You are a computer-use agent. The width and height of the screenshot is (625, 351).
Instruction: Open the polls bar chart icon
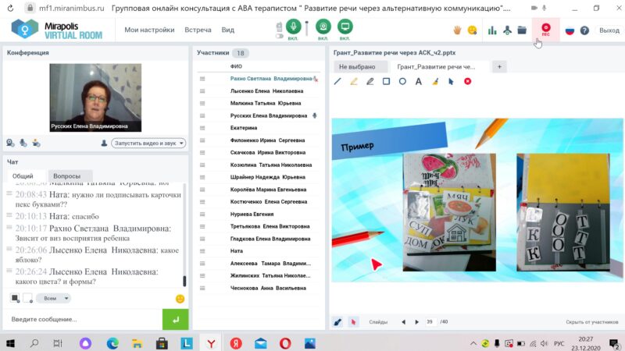[x=492, y=30]
